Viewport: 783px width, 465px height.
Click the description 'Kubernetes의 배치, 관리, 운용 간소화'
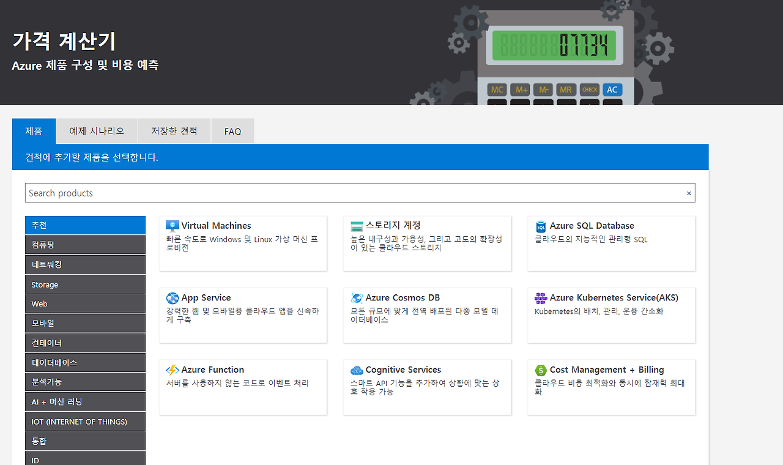599,311
